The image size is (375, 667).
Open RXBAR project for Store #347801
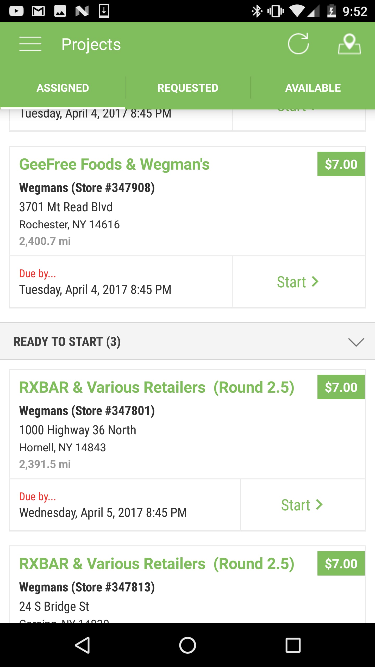157,387
